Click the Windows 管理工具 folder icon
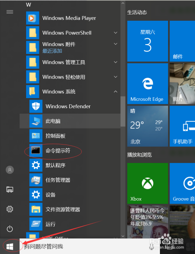 point(32,62)
